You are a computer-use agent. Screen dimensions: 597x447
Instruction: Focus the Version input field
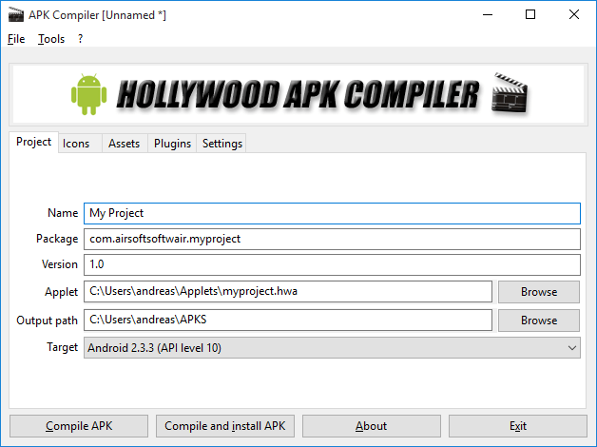332,264
